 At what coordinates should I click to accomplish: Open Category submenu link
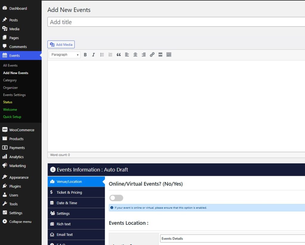[10, 80]
